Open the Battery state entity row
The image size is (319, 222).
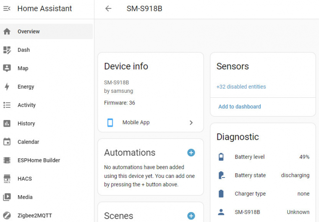click(263, 175)
